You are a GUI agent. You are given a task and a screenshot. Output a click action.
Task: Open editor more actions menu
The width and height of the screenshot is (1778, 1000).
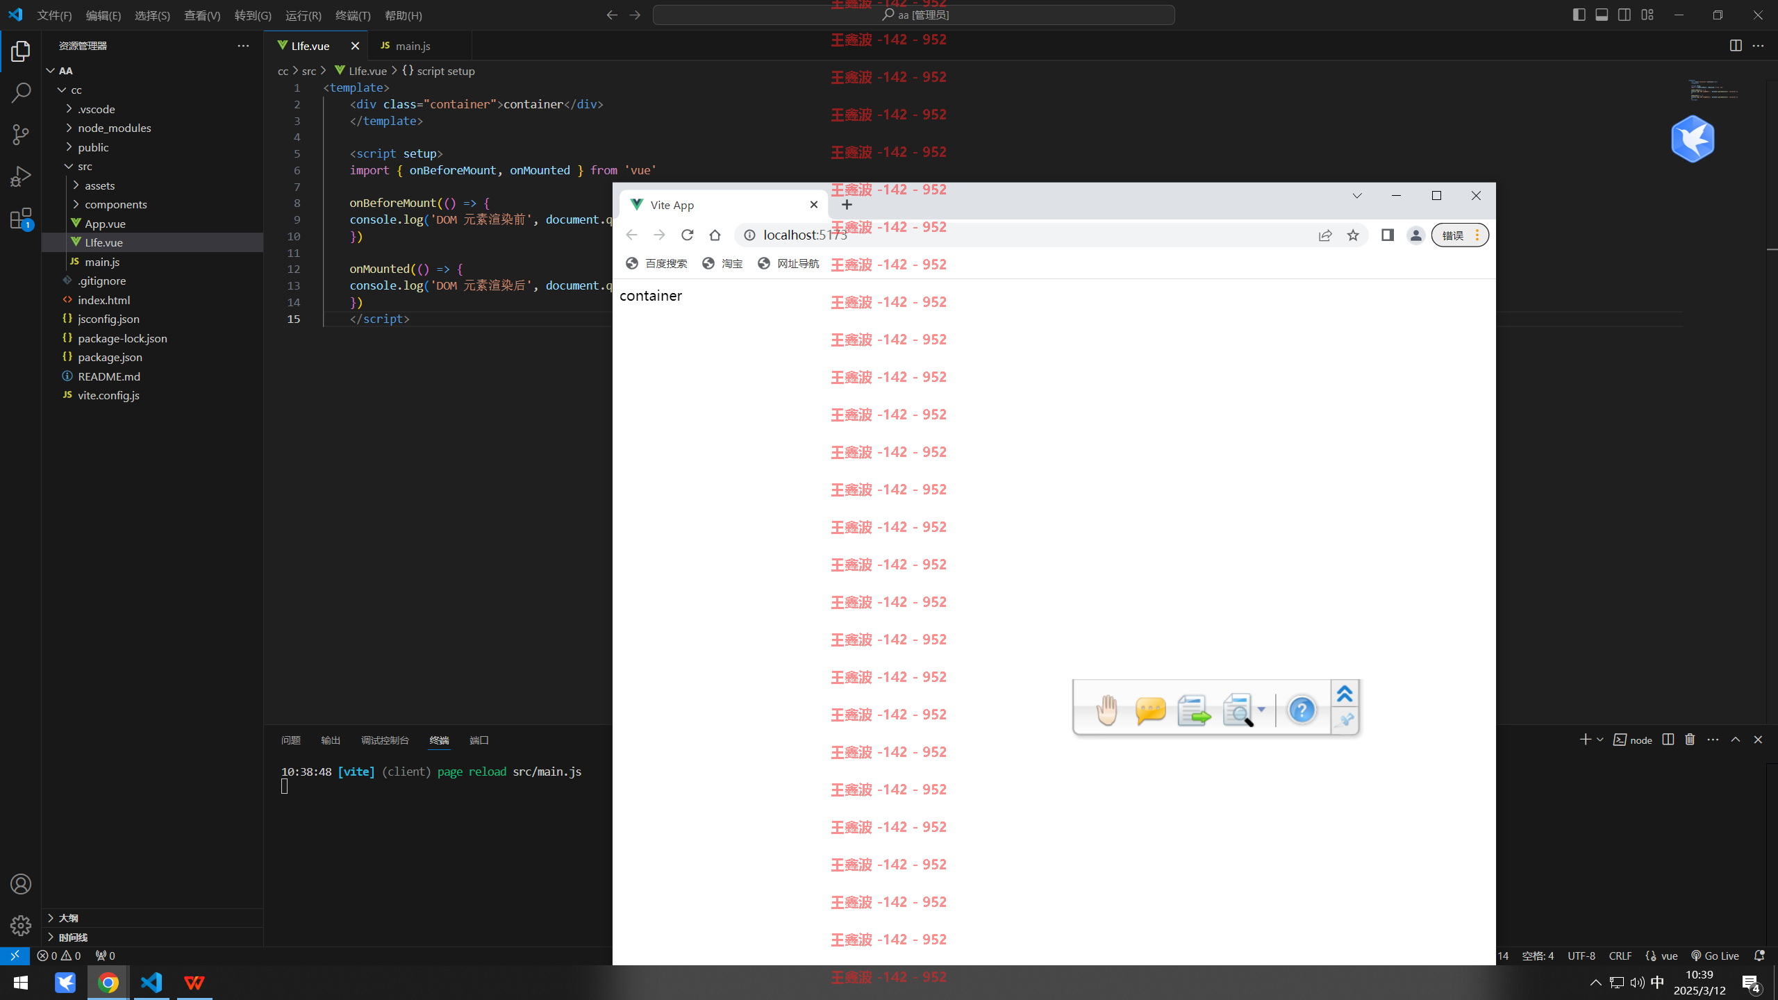(x=1758, y=46)
